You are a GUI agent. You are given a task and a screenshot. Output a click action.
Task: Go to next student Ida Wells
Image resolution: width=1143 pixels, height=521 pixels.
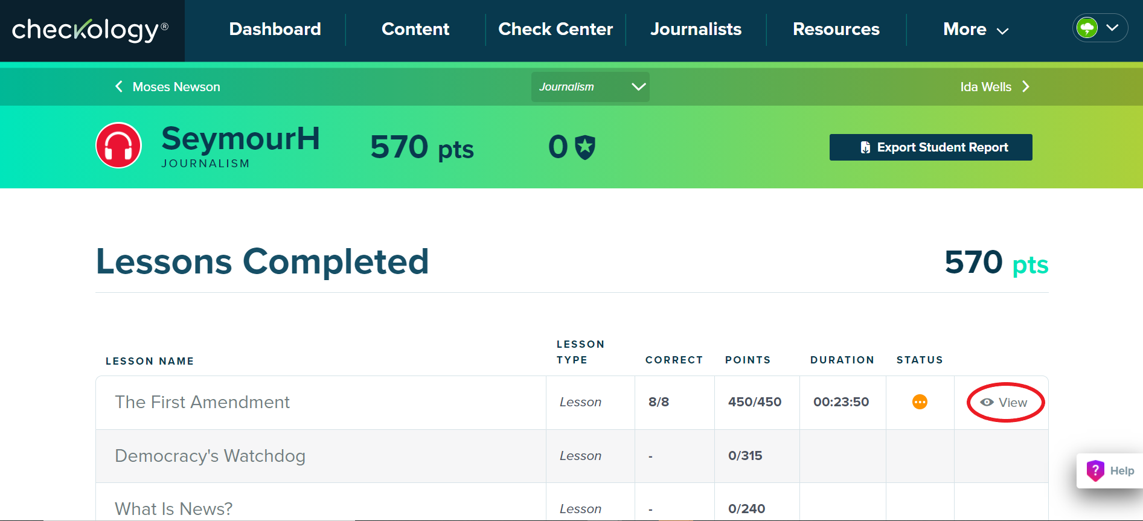(x=994, y=87)
